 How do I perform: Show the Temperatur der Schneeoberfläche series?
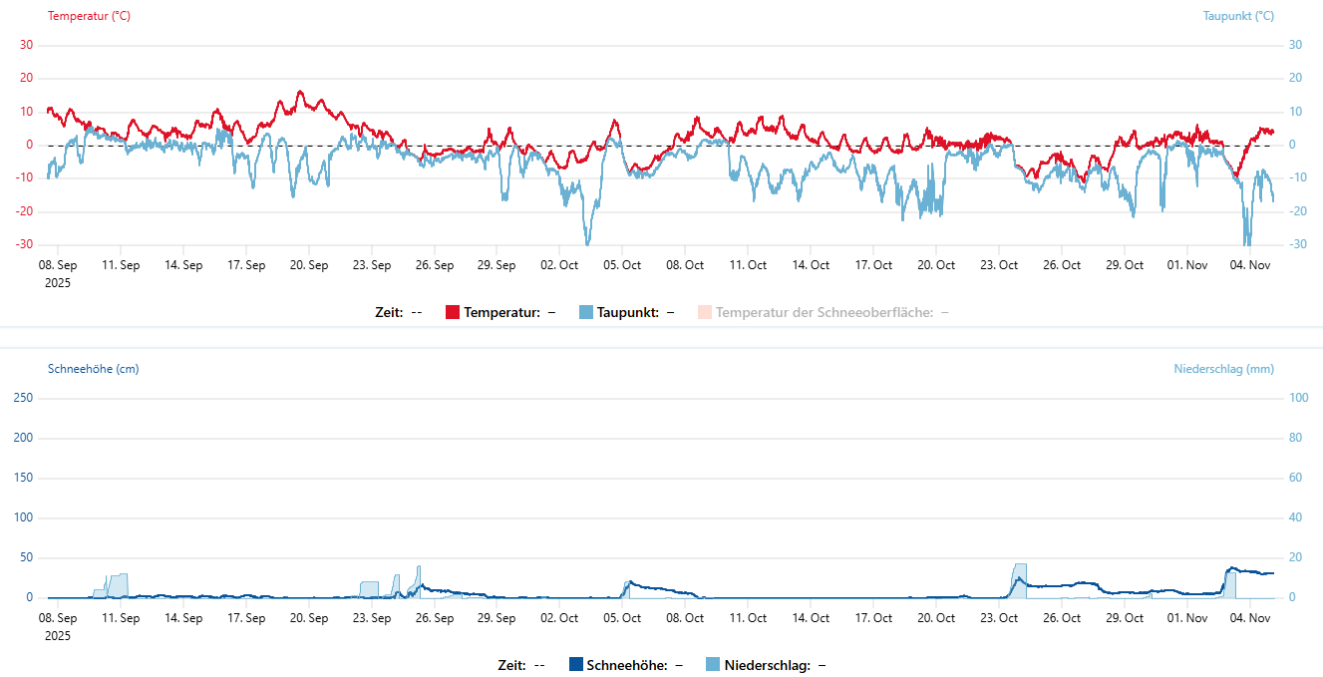click(x=824, y=312)
